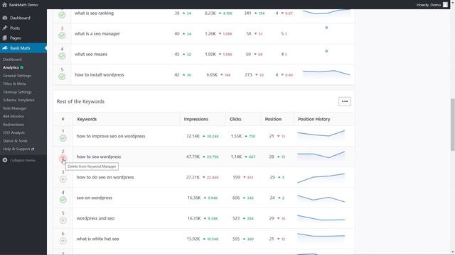Image resolution: width=455 pixels, height=255 pixels.
Task: Toggle tracked checkmark for 'what seo means'
Action: point(62,56)
